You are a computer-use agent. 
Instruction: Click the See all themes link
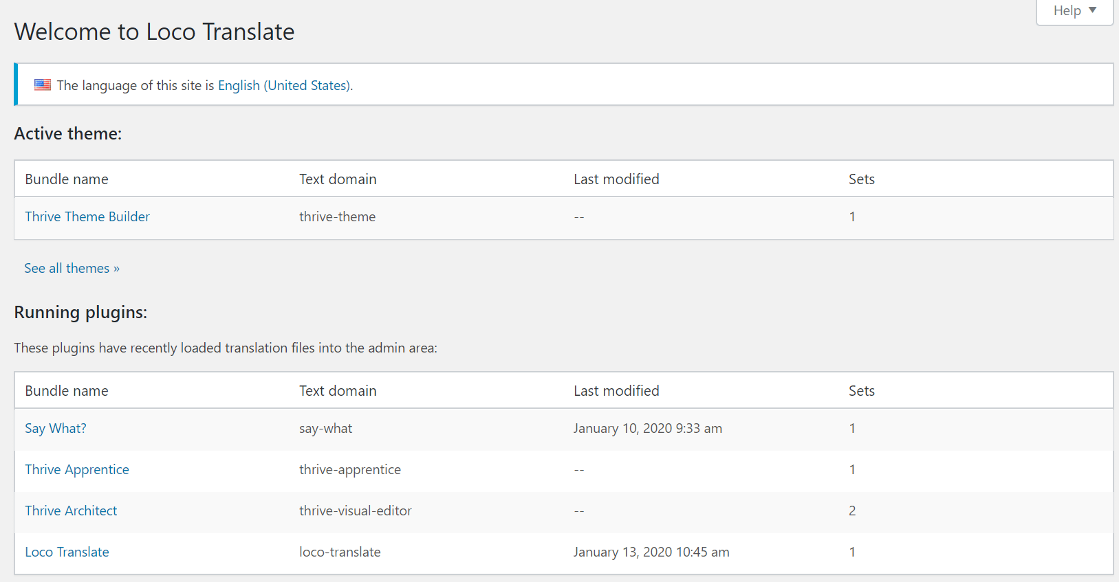point(72,268)
